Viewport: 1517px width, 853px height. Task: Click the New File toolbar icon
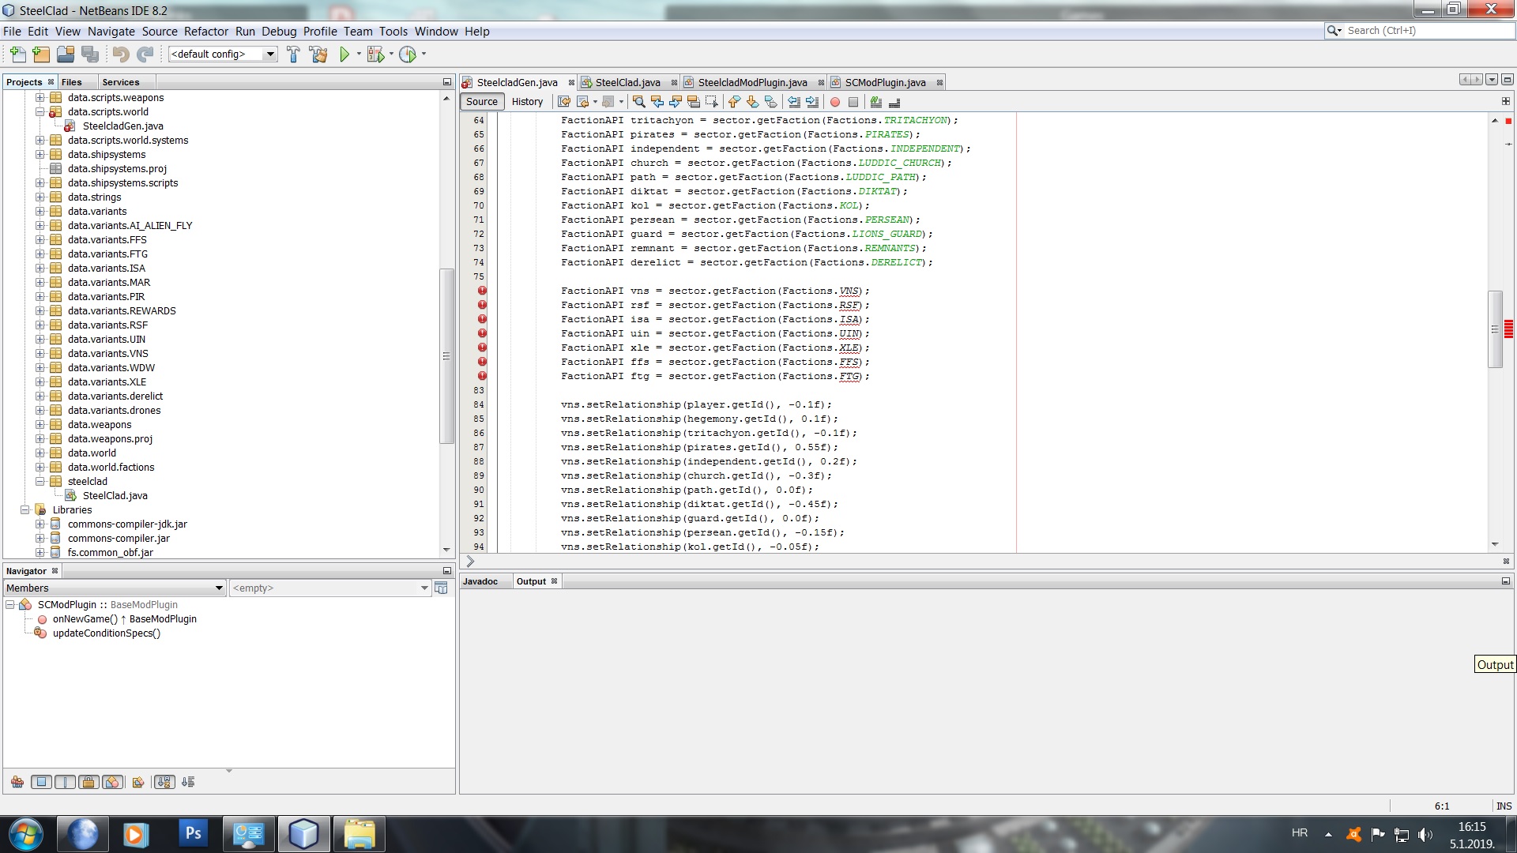click(x=17, y=54)
